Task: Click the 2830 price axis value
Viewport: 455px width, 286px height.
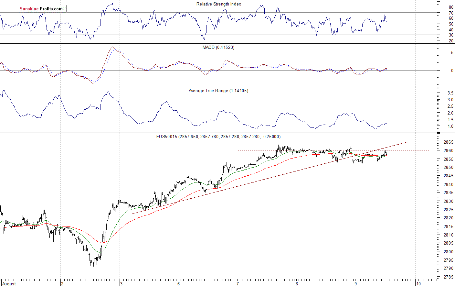Action: [x=448, y=201]
